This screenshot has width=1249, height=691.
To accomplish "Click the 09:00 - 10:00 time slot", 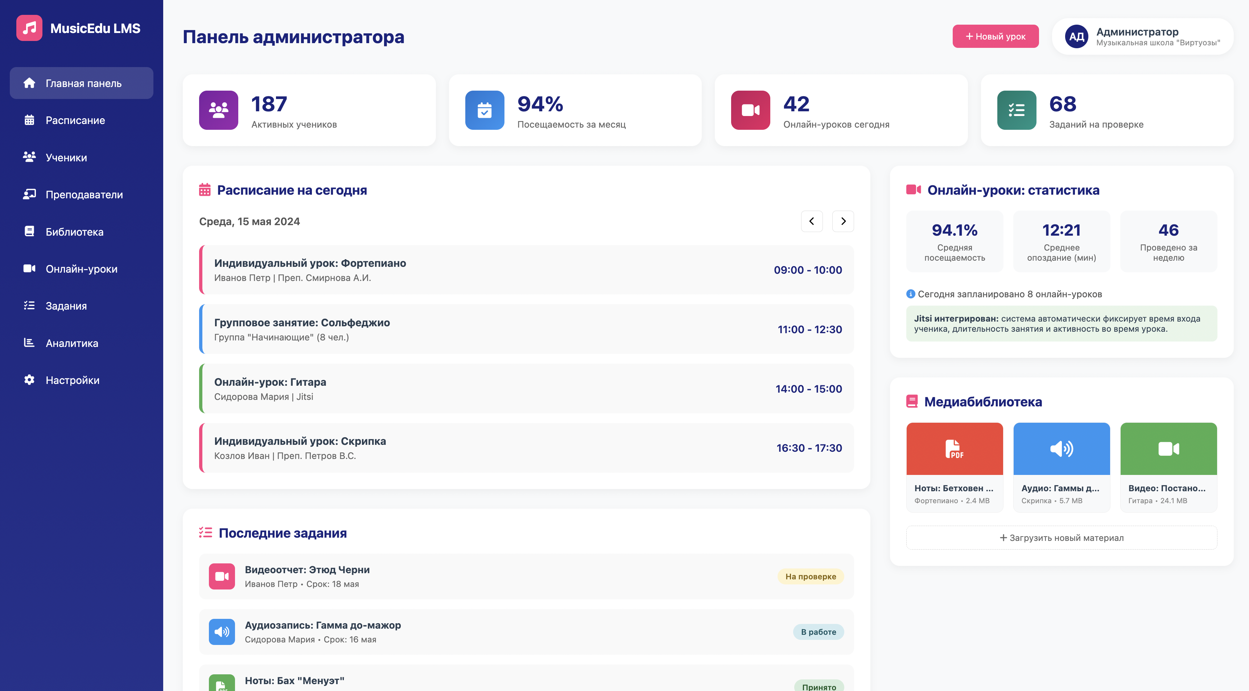I will click(808, 270).
